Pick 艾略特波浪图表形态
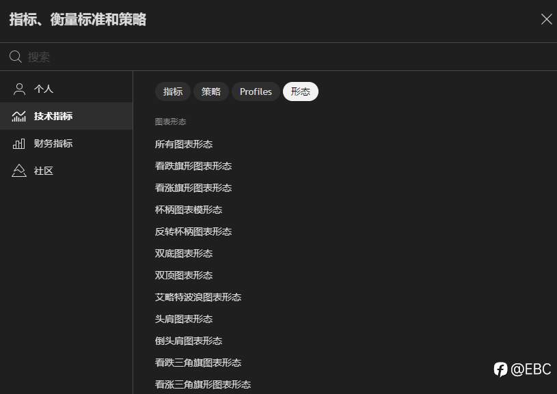The image size is (557, 394). (198, 297)
